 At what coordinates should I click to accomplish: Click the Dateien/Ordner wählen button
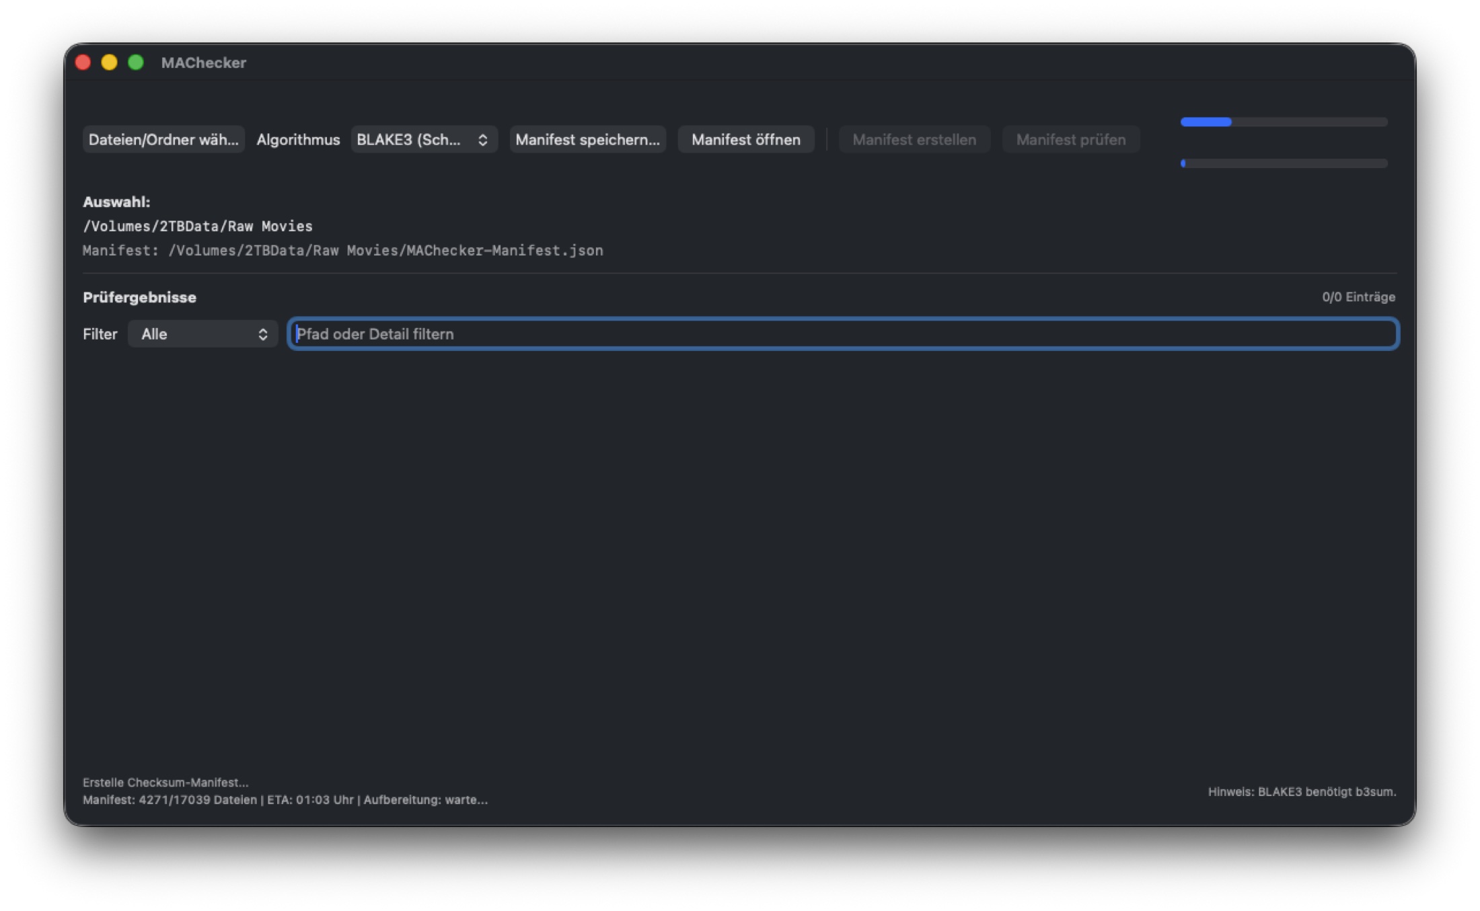(x=163, y=140)
